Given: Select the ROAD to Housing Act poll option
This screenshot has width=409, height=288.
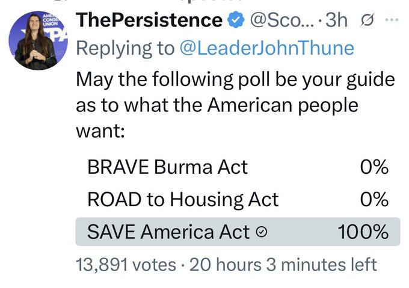Looking at the screenshot, I should point(183,199).
